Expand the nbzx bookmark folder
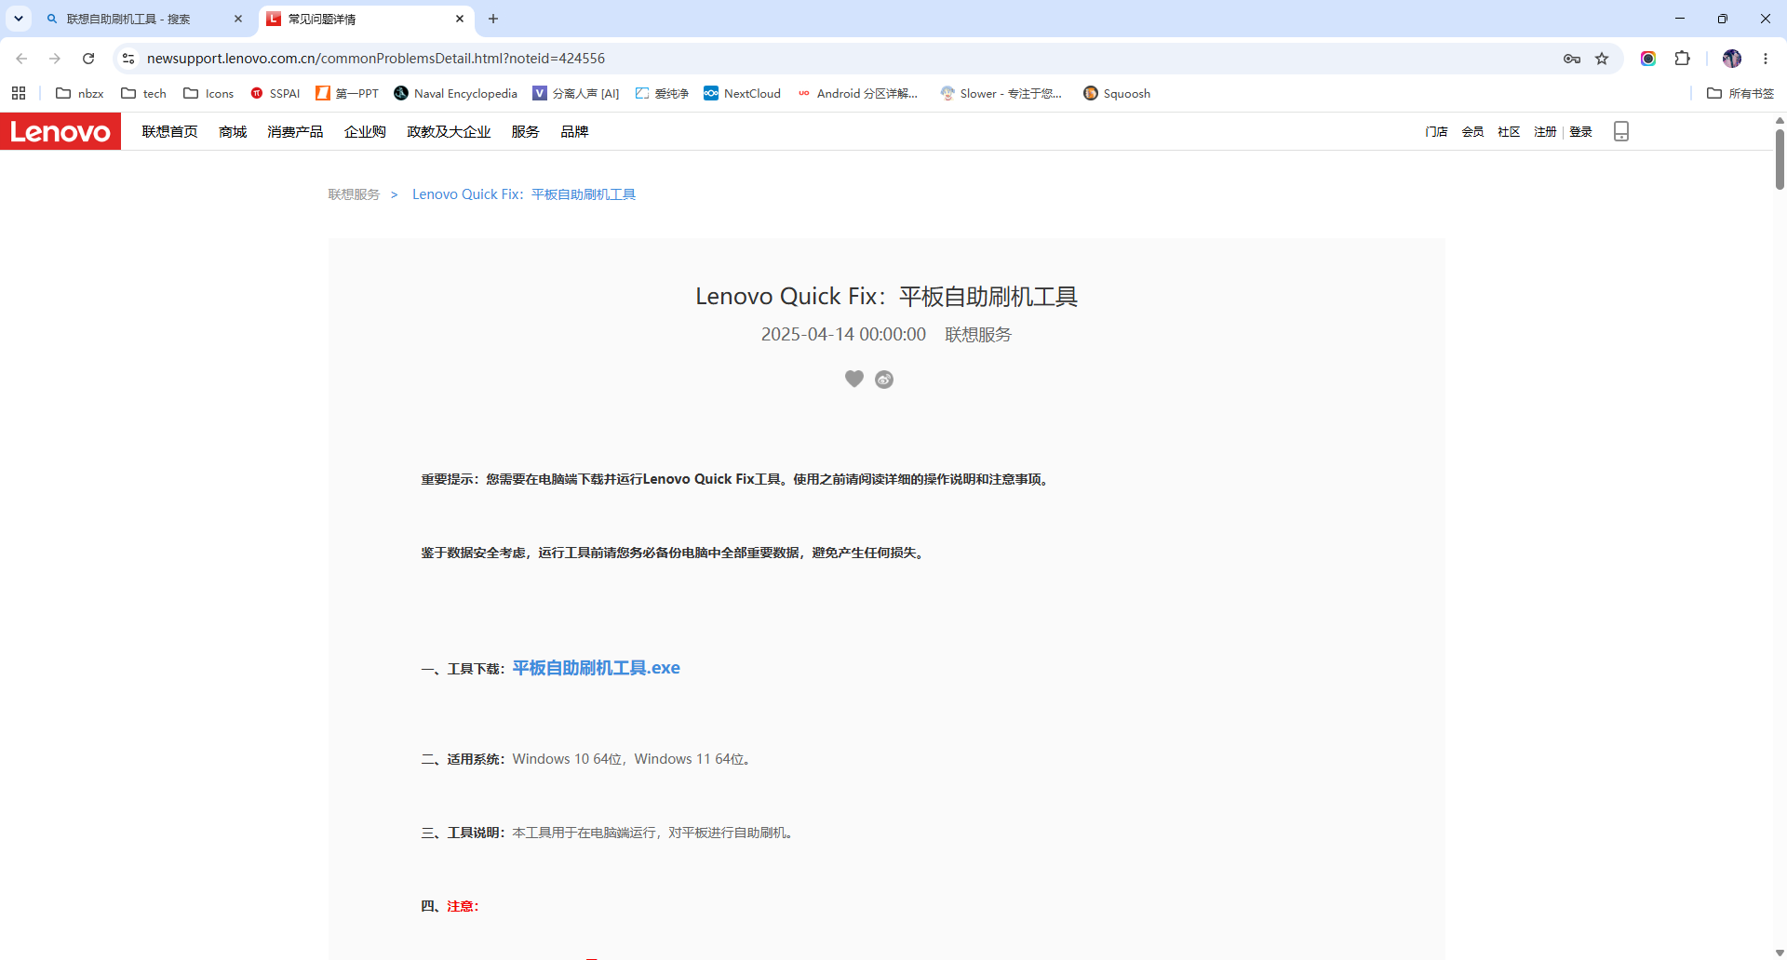The width and height of the screenshot is (1787, 960). click(80, 93)
